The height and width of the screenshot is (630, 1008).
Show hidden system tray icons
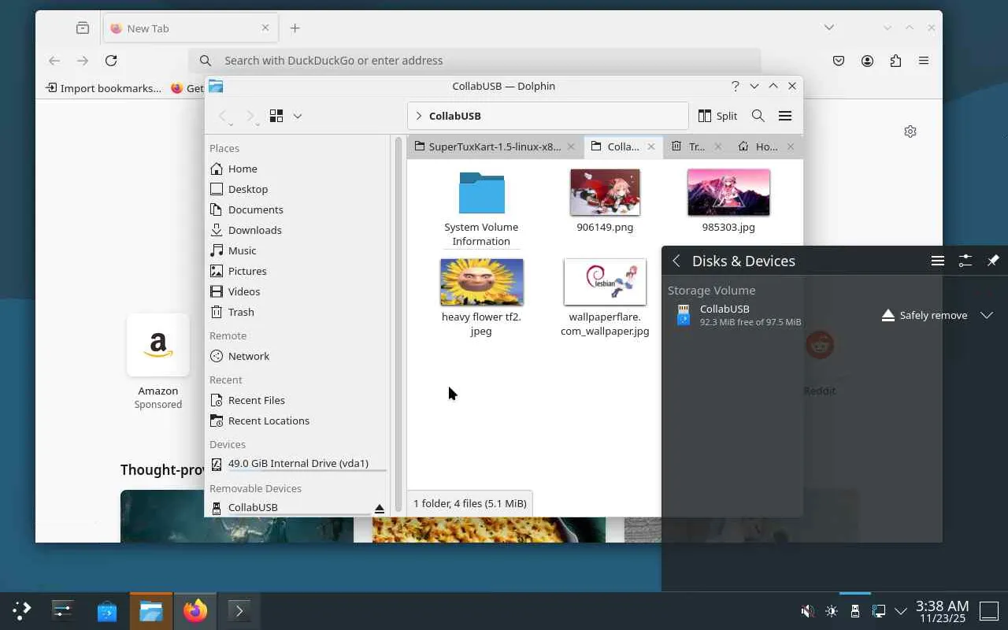pos(902,611)
